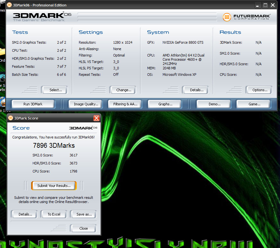Viewport: 280px width, 248px height.
Task: Click the folder desktop icon behind main window
Action: pyautogui.click(x=3, y=52)
